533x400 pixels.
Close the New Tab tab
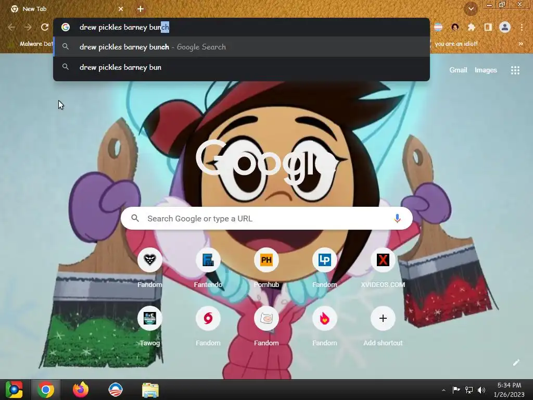click(x=121, y=9)
